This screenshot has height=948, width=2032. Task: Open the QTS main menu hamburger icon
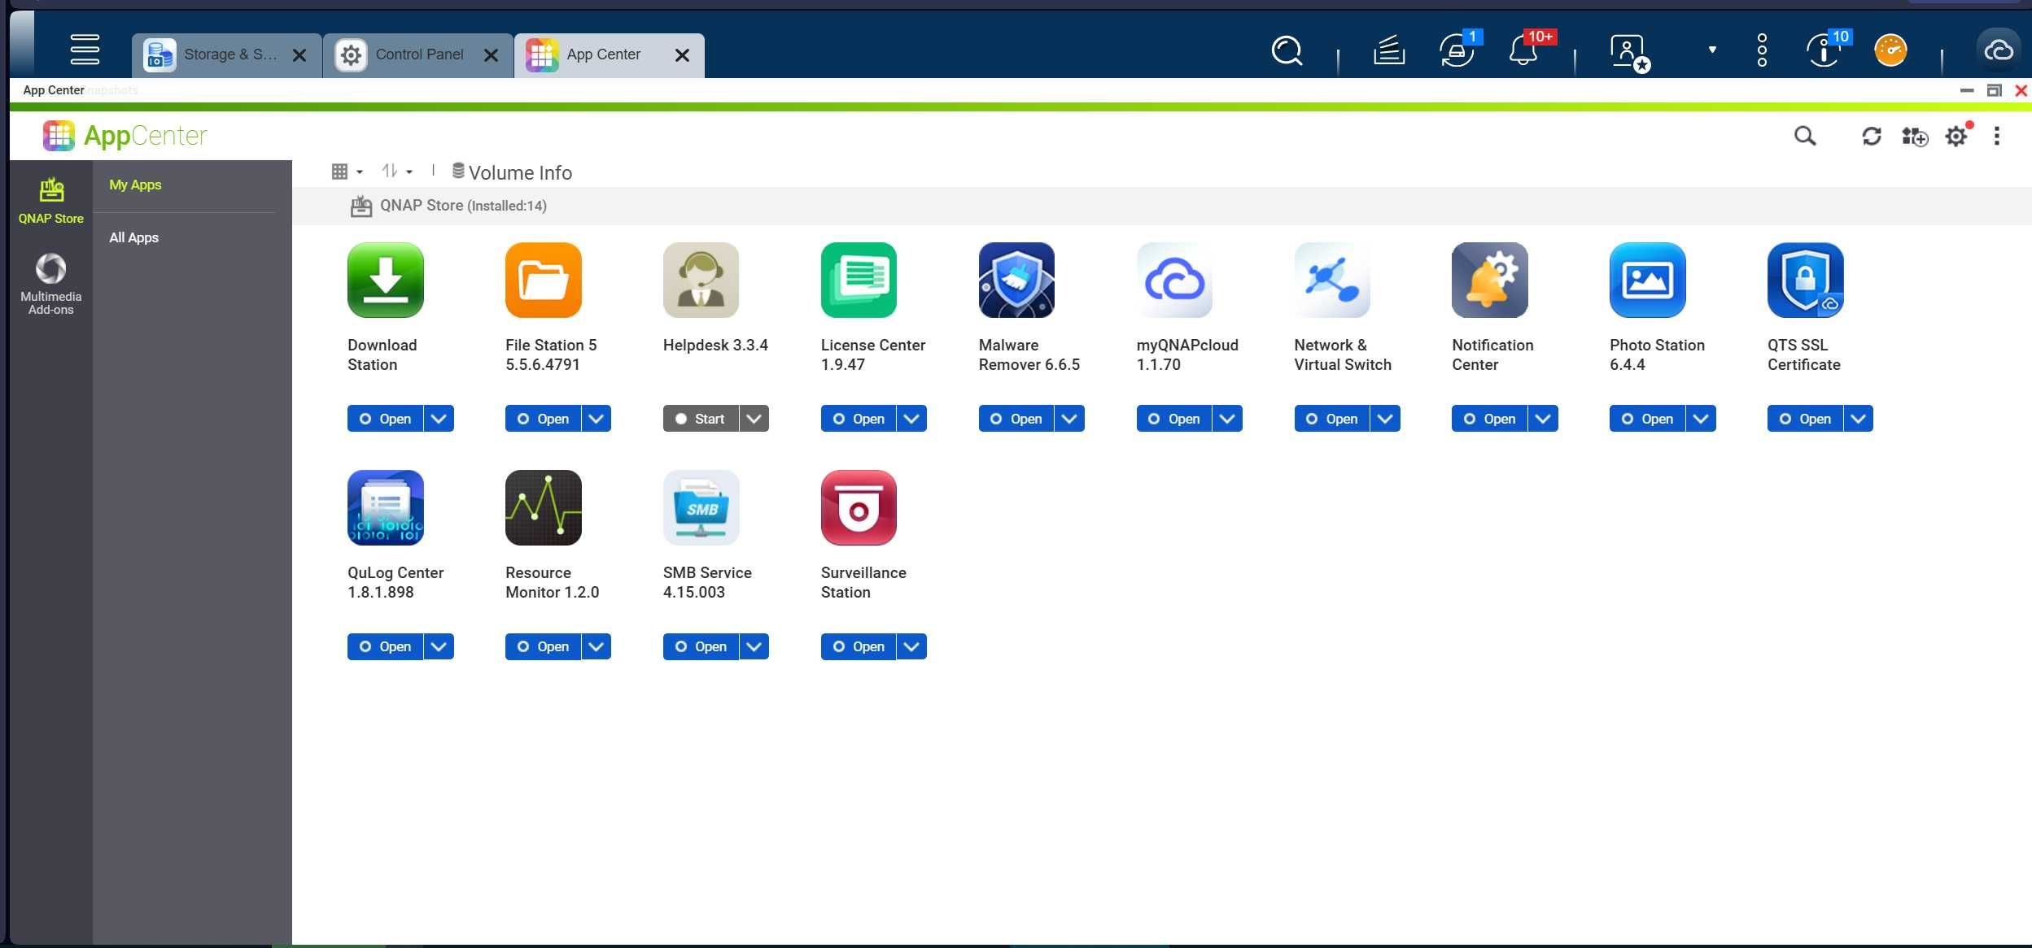(85, 50)
